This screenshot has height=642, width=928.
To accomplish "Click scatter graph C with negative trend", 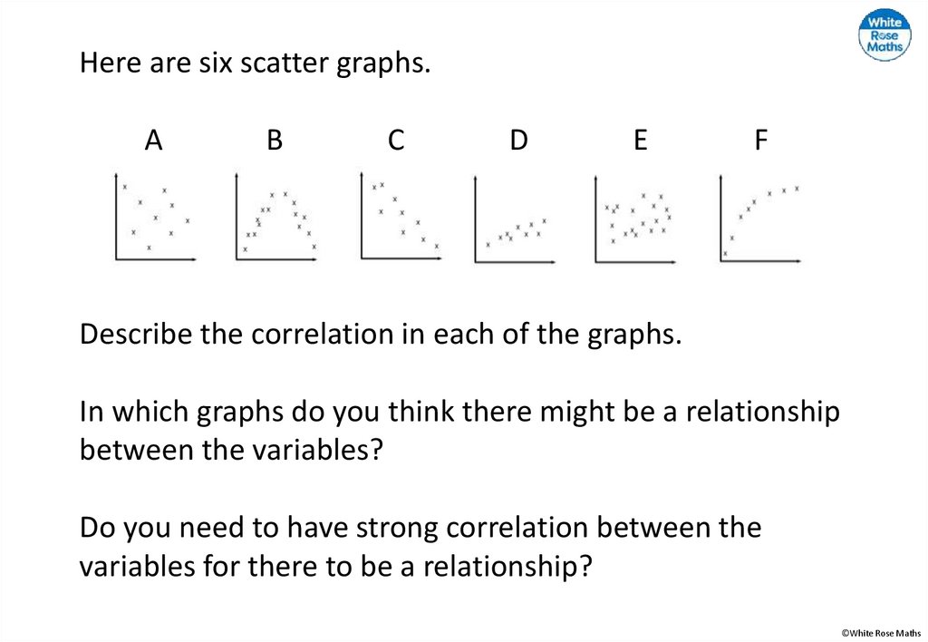I will [401, 218].
